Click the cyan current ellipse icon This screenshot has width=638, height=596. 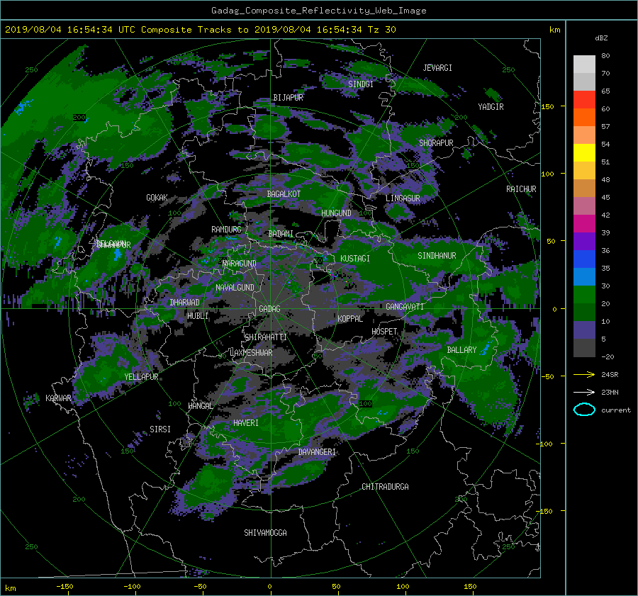pyautogui.click(x=584, y=410)
